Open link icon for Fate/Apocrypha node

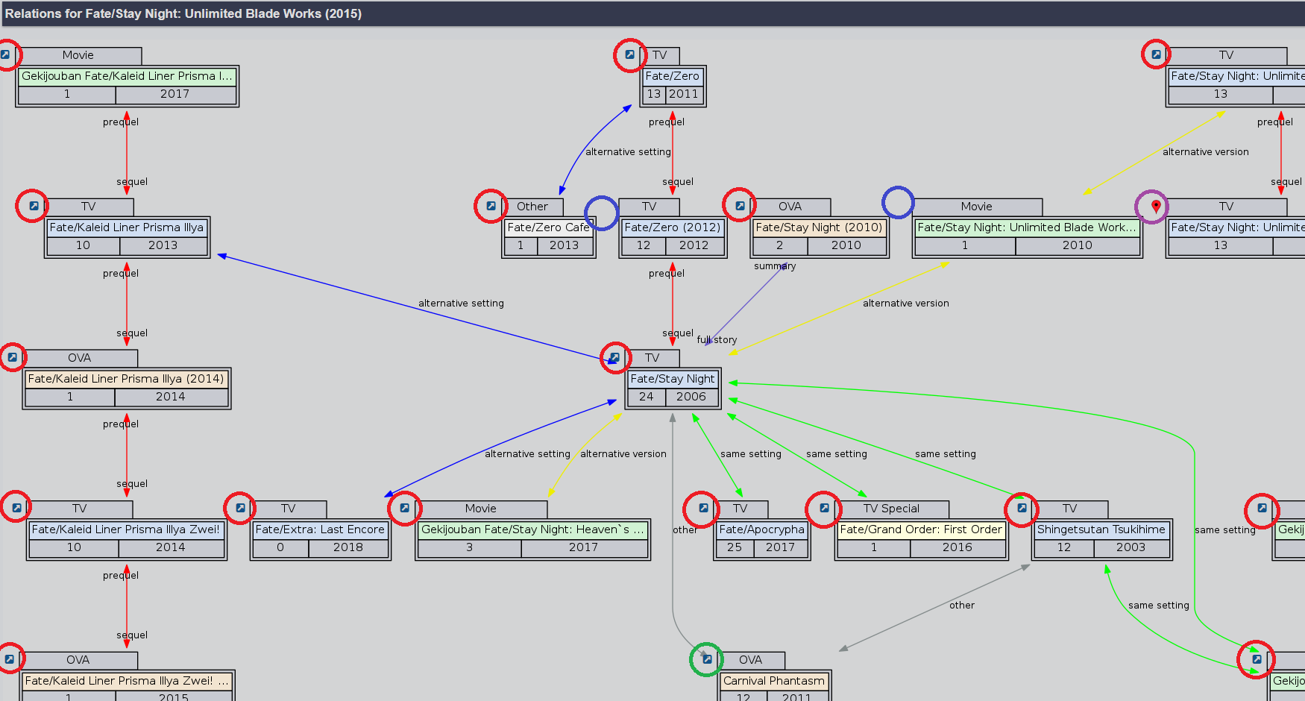[702, 509]
